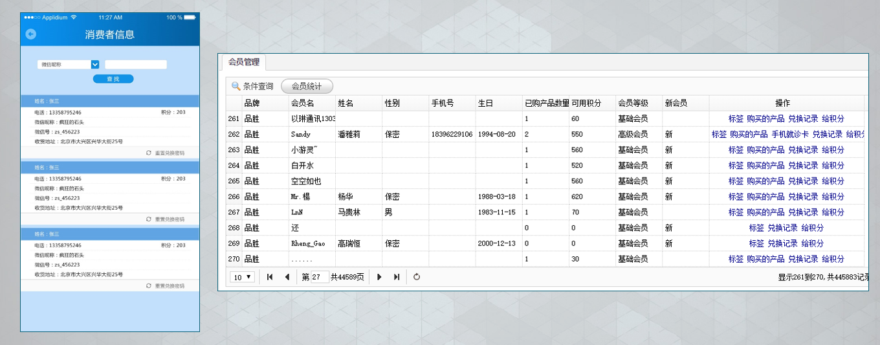Click 兑换记录 link in row 268

(x=782, y=228)
